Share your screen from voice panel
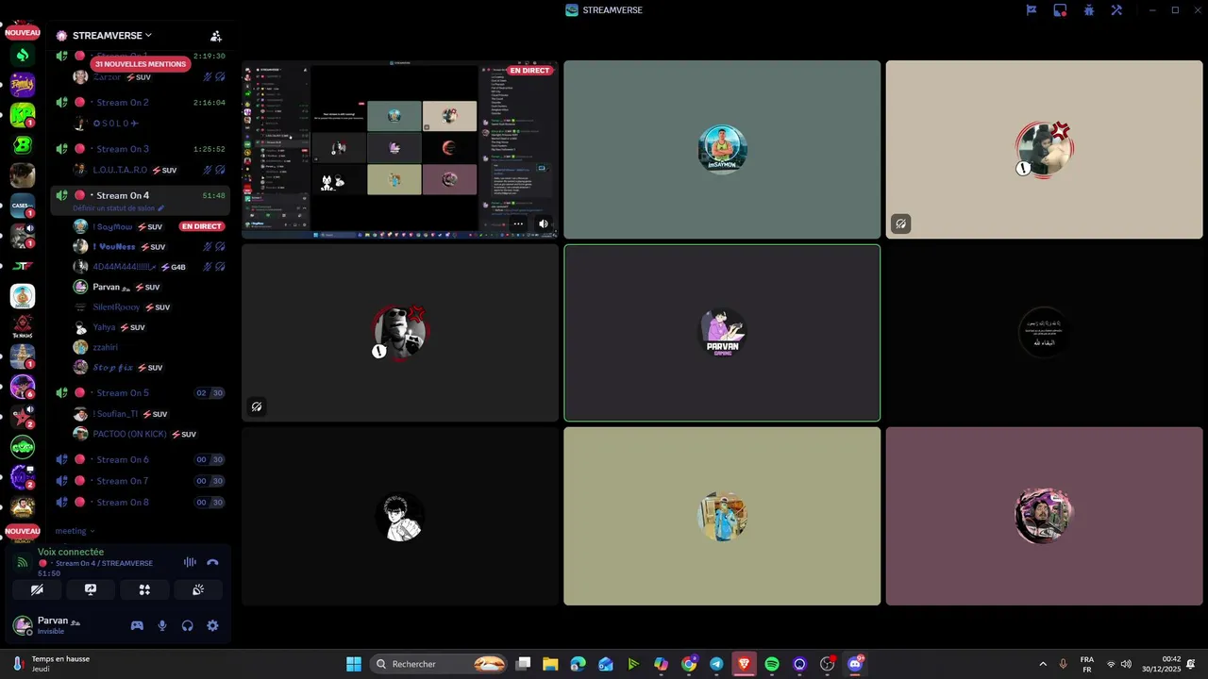The width and height of the screenshot is (1208, 679). click(x=91, y=589)
